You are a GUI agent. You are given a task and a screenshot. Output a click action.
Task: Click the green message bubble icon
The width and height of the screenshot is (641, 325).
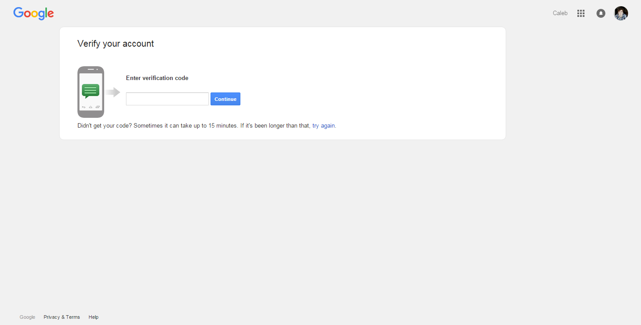tap(90, 91)
